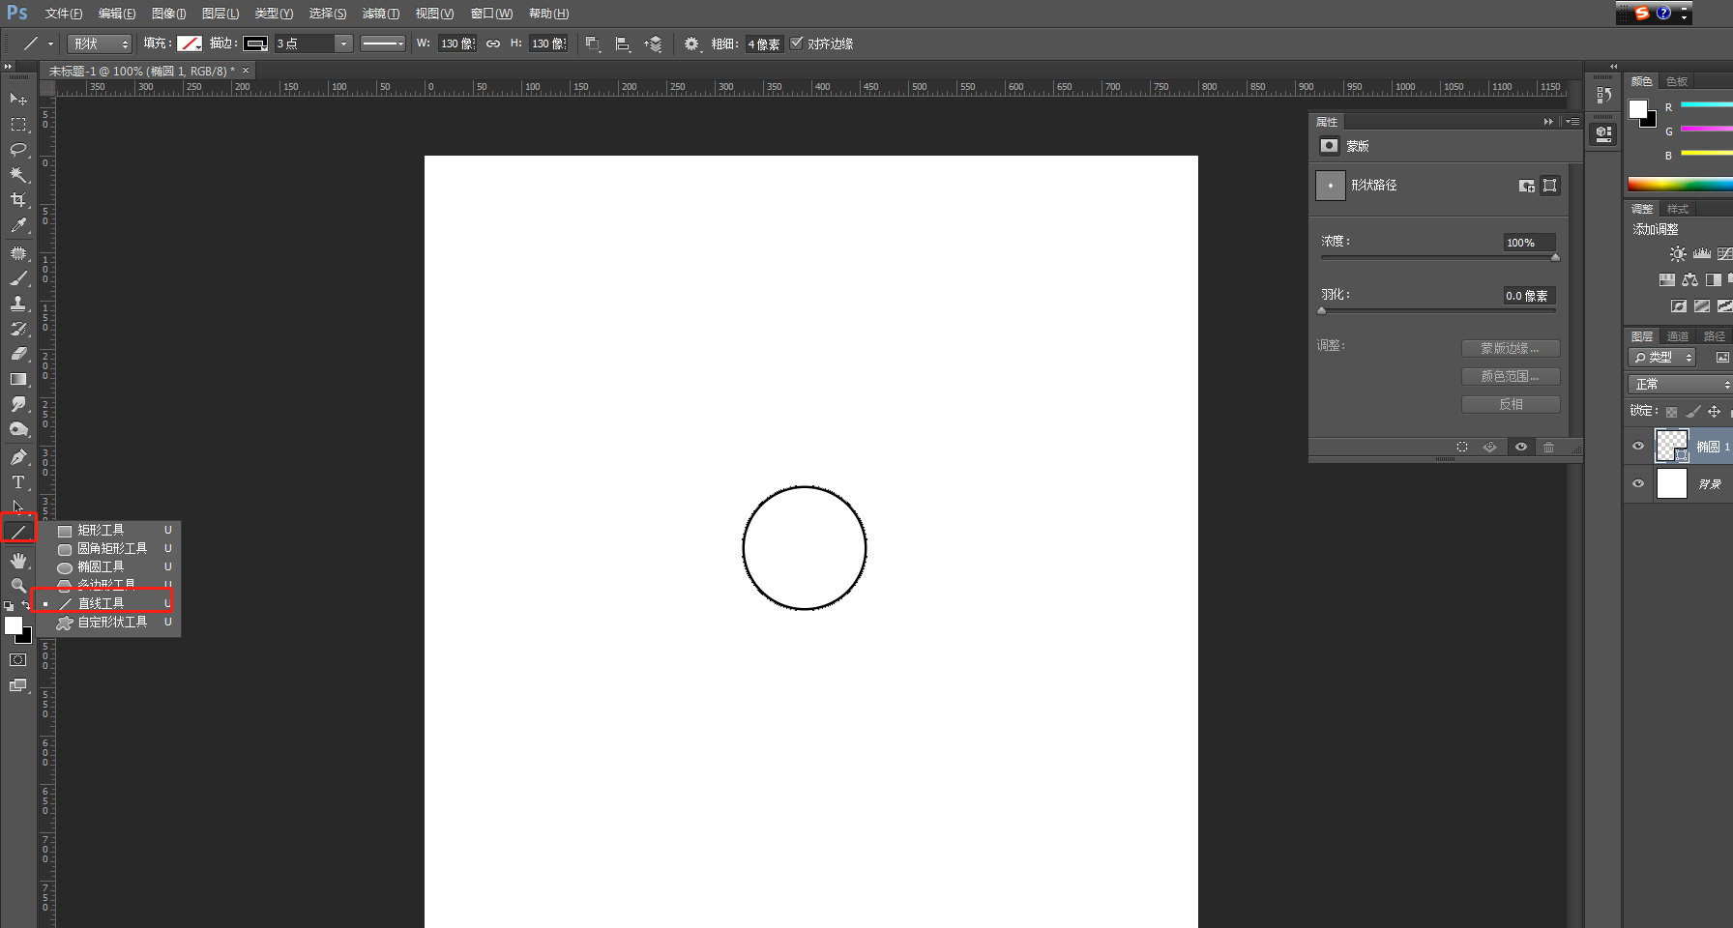Select the Healing Brush tool
This screenshot has width=1733, height=928.
(17, 252)
